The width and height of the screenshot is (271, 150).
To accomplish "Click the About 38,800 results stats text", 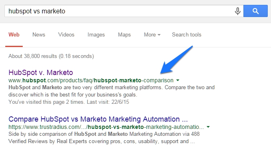I will coord(51,56).
